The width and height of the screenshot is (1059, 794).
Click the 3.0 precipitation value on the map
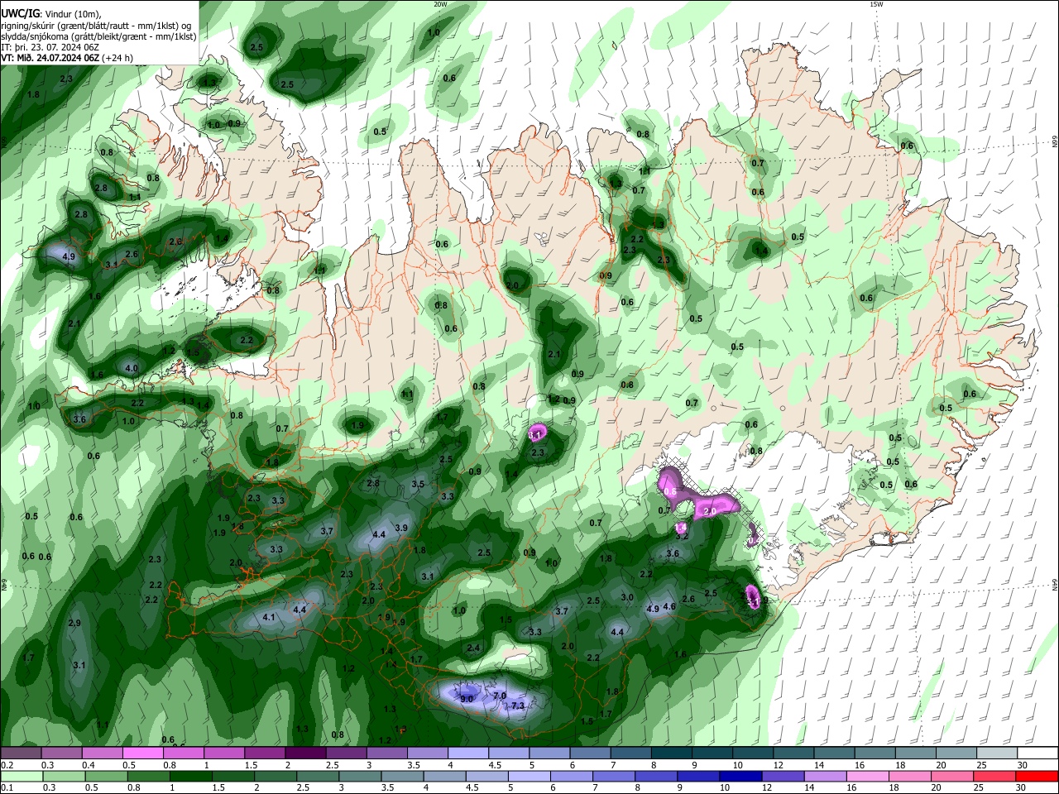627,597
